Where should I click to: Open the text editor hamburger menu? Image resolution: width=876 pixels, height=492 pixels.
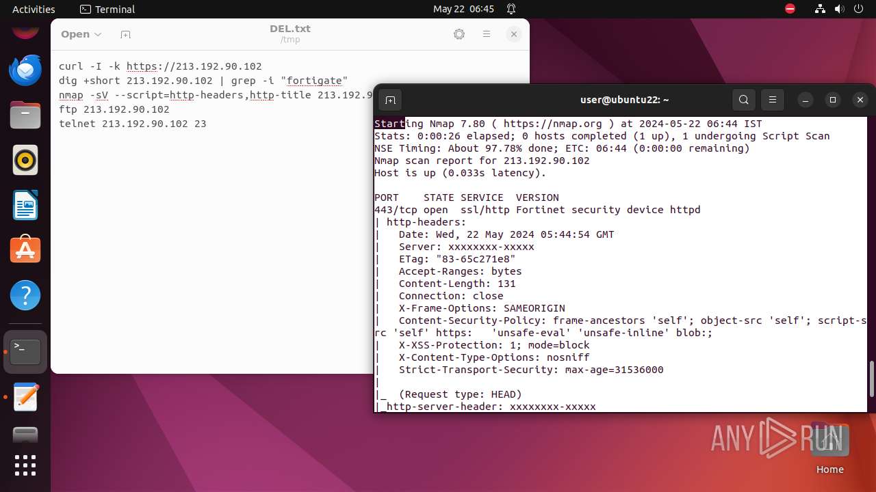click(487, 34)
